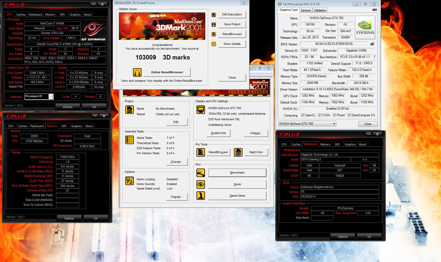Click the 3DMark2001 banner image in score dialog
Image resolution: width=441 pixels, height=262 pixels.
(162, 26)
